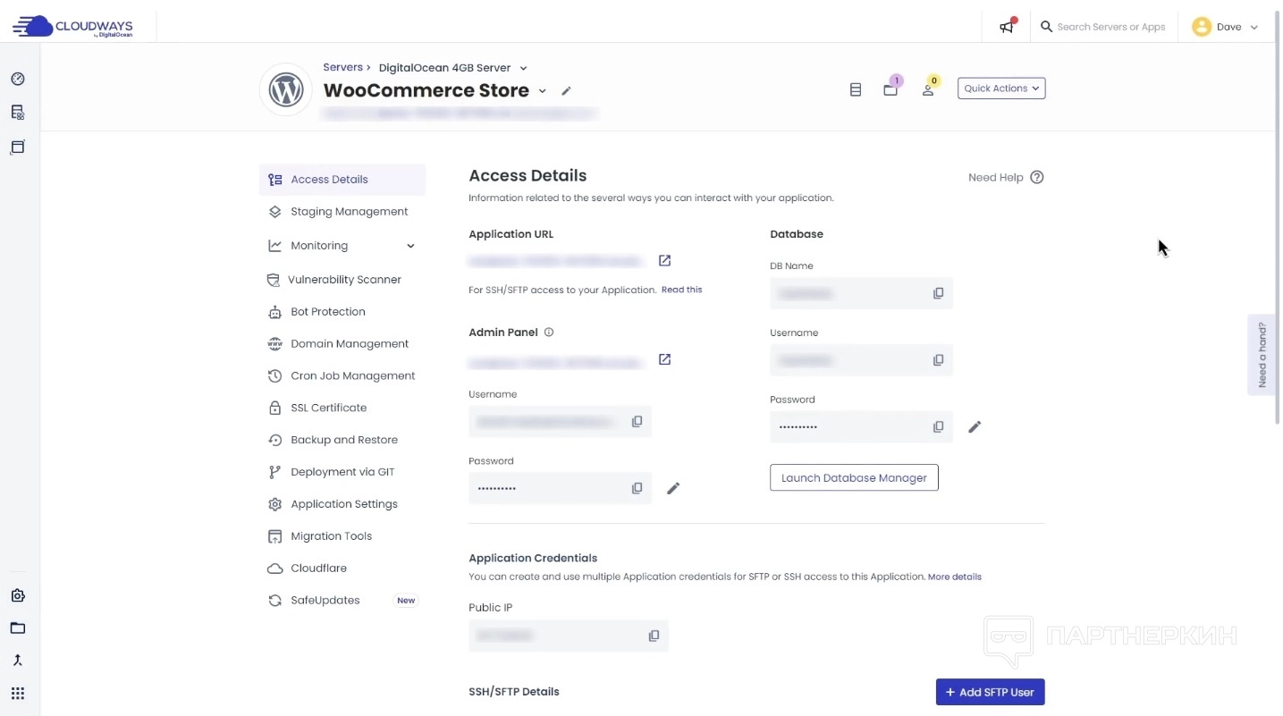This screenshot has width=1283, height=716.
Task: Go to SSL Certificate settings
Action: 328,408
